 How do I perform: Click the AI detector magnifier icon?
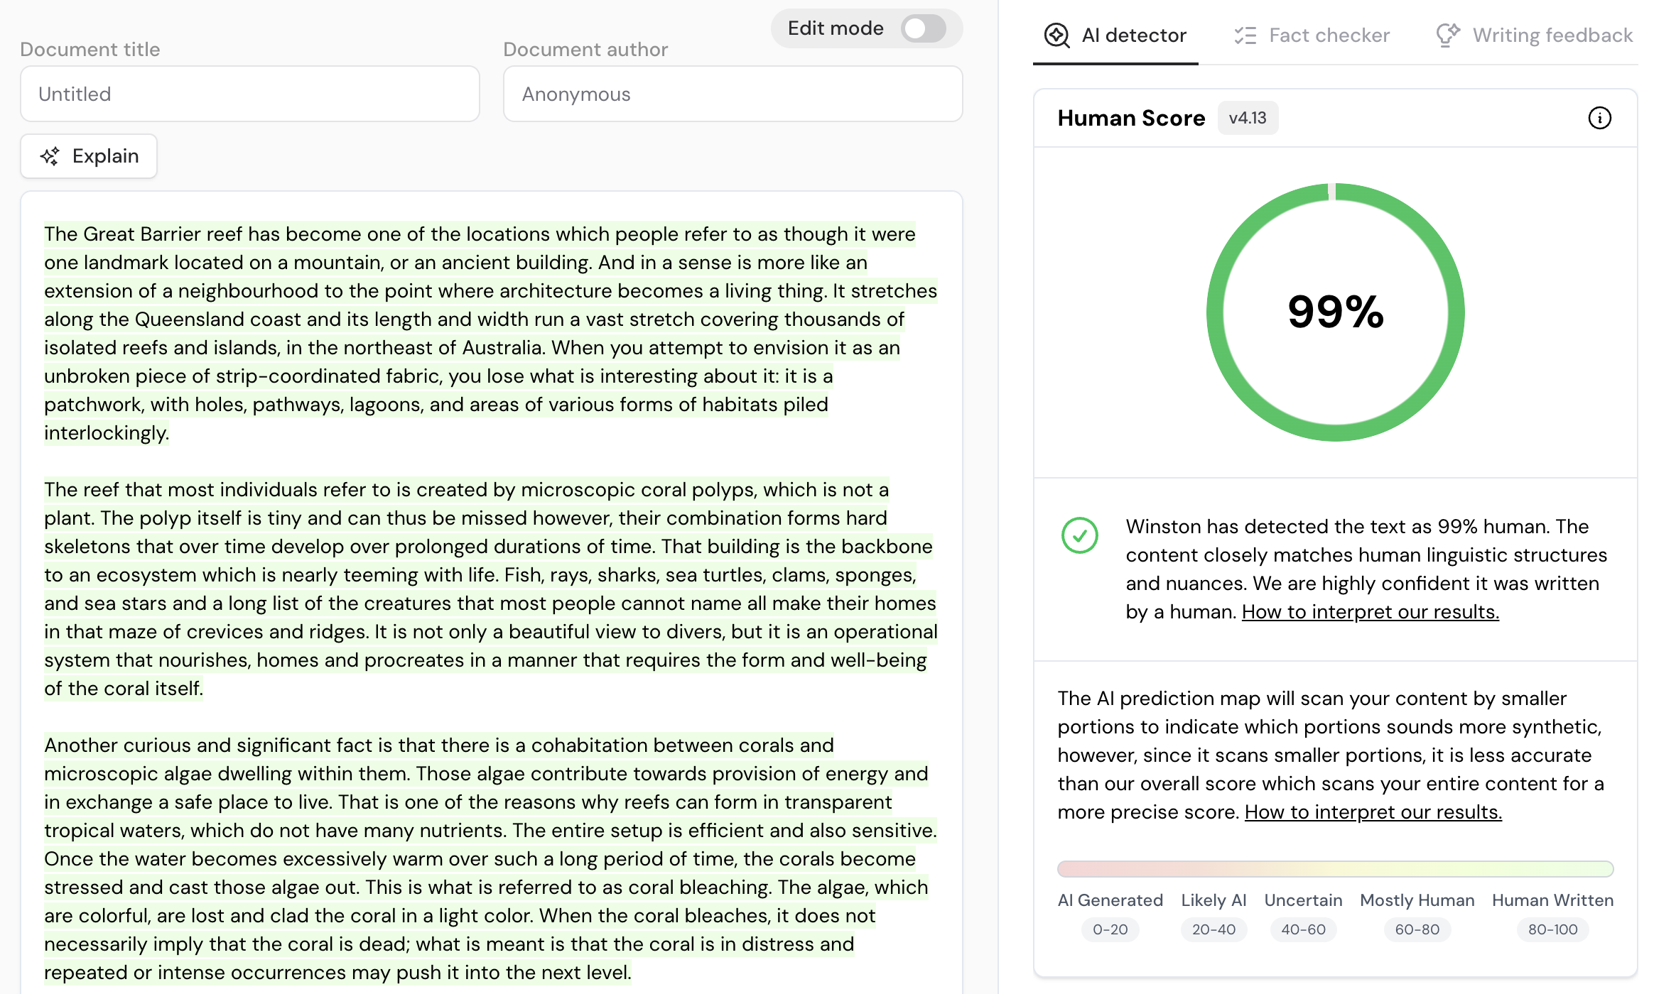click(x=1056, y=35)
